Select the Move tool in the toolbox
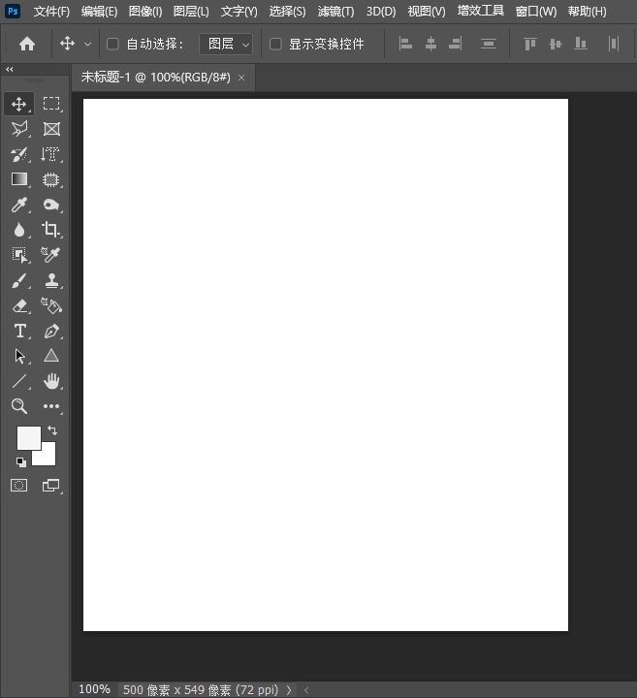 pos(18,104)
